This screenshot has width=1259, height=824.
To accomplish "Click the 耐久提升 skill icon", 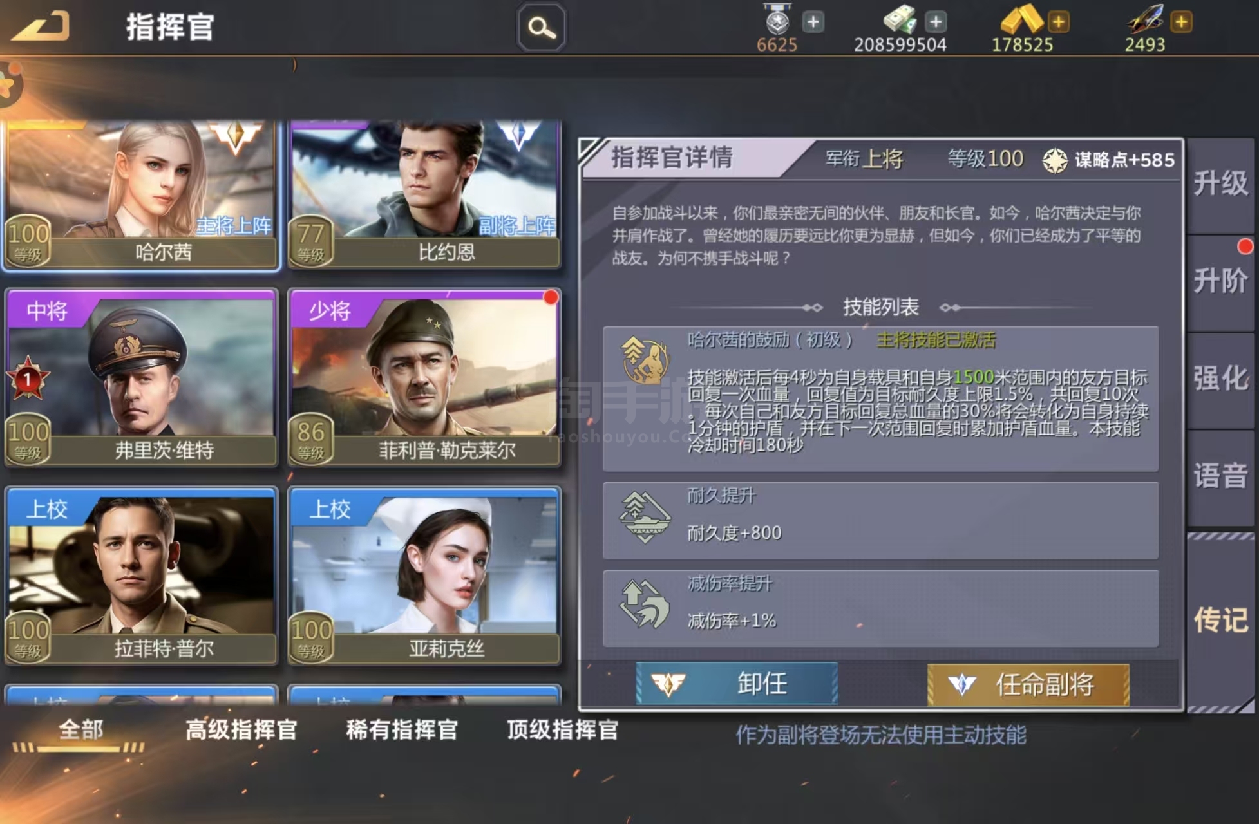I will (645, 517).
